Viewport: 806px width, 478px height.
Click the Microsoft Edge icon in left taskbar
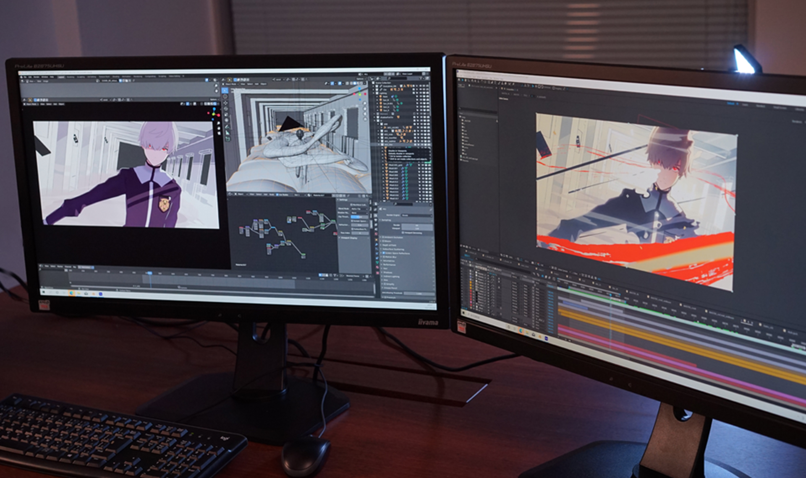tap(71, 292)
